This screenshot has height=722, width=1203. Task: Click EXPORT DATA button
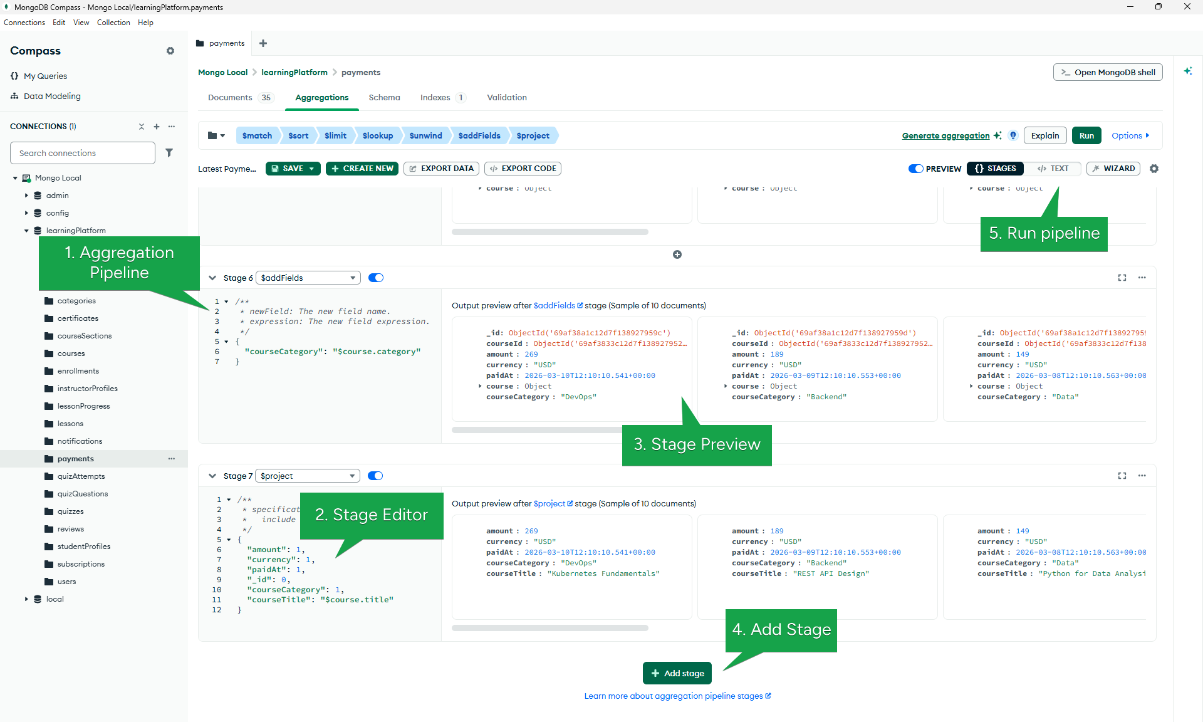[442, 169]
